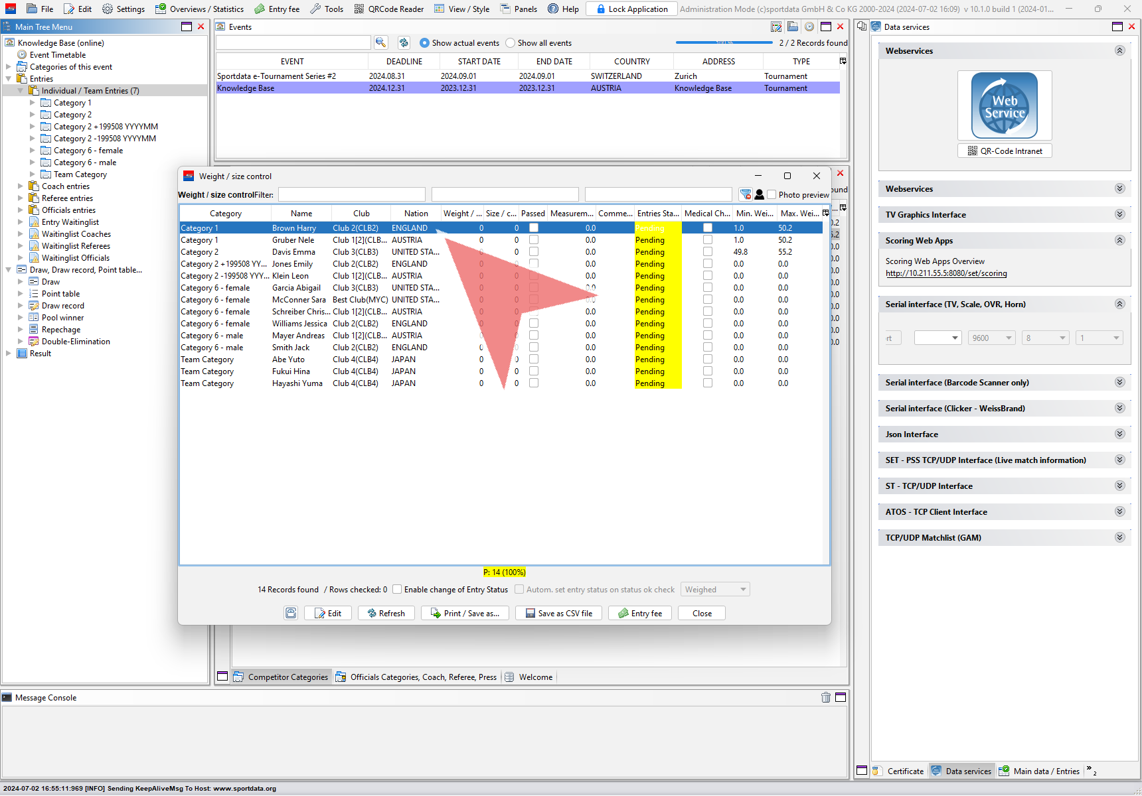Click the refresh events icon
The image size is (1142, 796).
click(404, 42)
